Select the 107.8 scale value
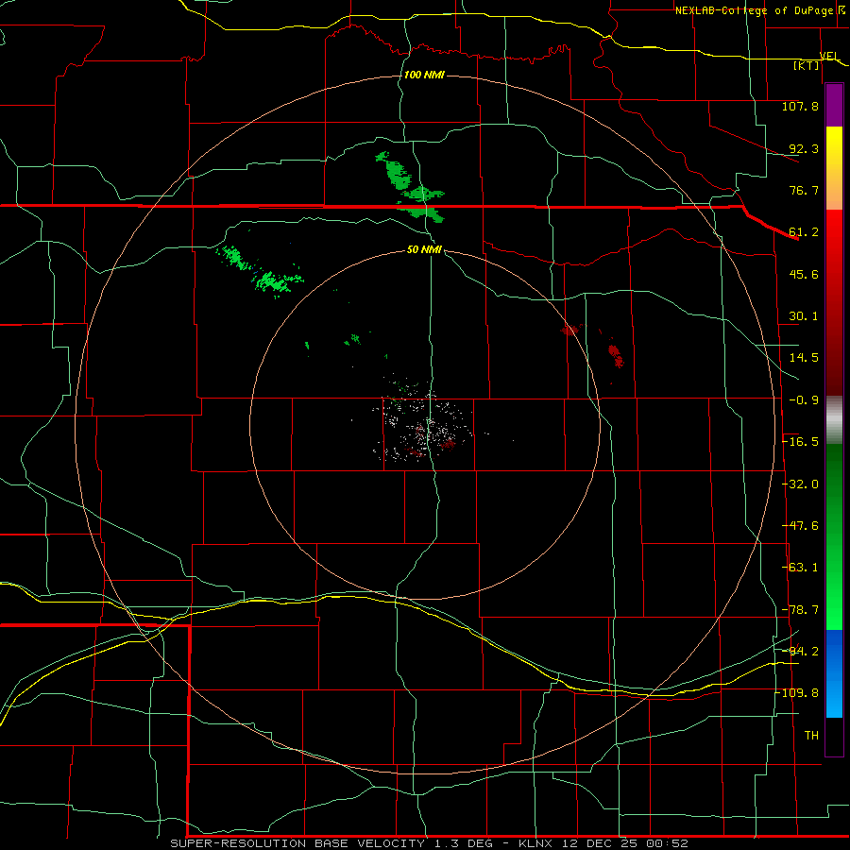This screenshot has height=850, width=850. point(800,106)
